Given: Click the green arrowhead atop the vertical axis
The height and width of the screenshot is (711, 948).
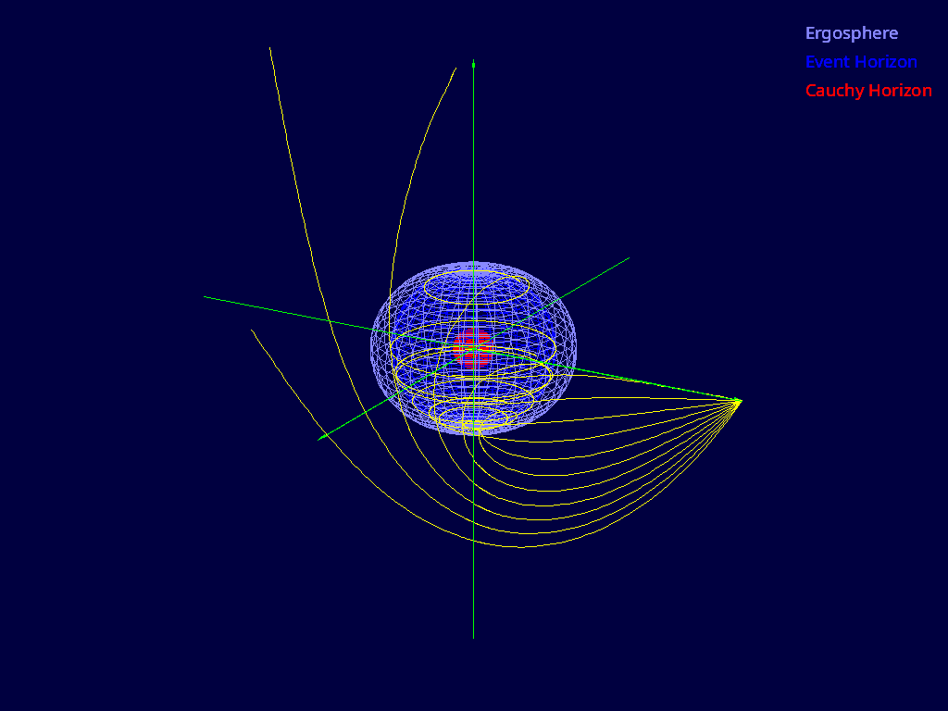Looking at the screenshot, I should [x=474, y=65].
